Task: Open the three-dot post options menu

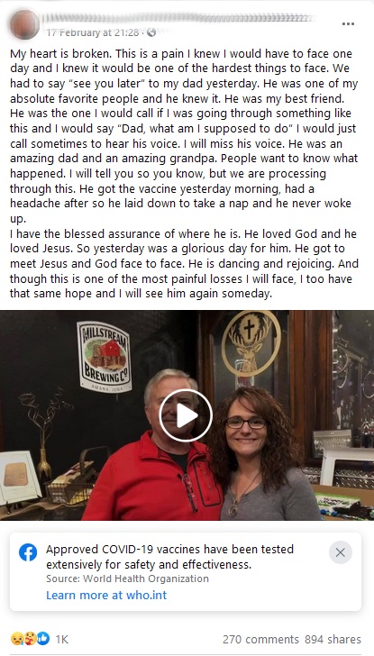Action: tap(348, 23)
